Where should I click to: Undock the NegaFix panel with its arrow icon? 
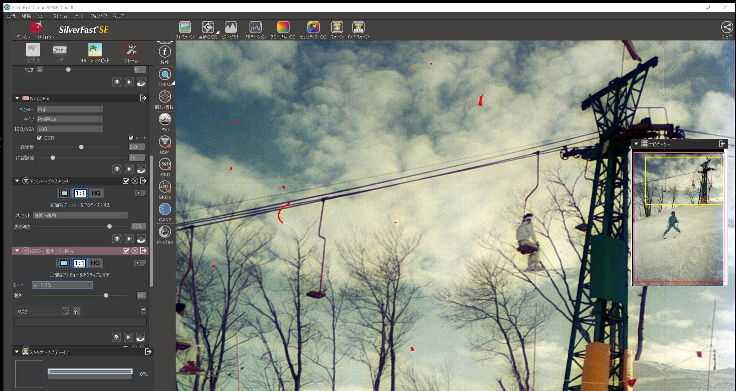click(x=143, y=98)
